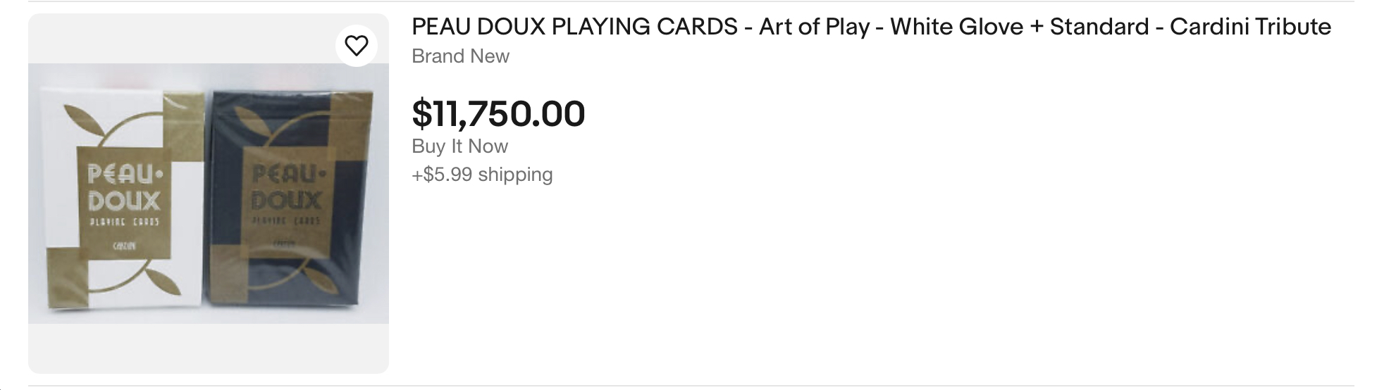Click the gold Peau Doux label on white deck
1377x390 pixels.
[124, 201]
